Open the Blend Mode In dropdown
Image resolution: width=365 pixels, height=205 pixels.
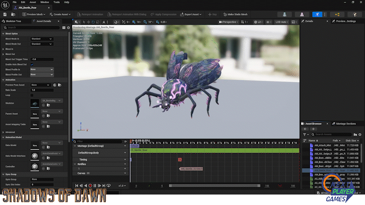click(x=42, y=39)
